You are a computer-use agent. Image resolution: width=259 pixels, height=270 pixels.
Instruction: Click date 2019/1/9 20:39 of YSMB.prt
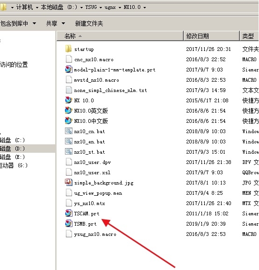tap(206, 224)
